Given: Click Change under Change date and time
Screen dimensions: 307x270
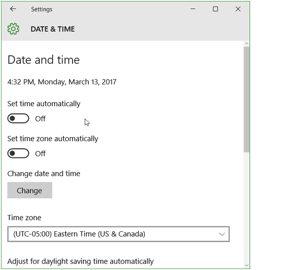Looking at the screenshot, I should (x=30, y=190).
